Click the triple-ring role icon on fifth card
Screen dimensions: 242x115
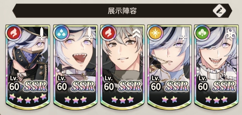click(230, 34)
